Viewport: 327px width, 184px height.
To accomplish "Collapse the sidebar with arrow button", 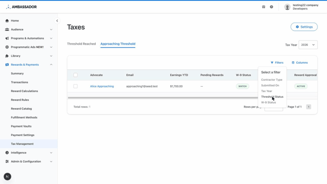I will tap(57, 21).
